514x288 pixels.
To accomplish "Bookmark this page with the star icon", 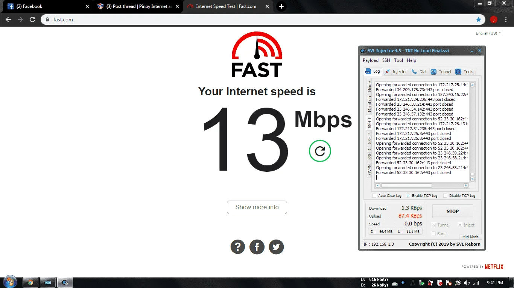I will coord(479,19).
